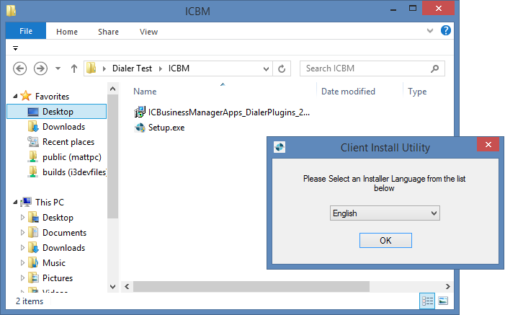Open recent locations dropdown arrow
The height and width of the screenshot is (315, 505).
click(58, 68)
